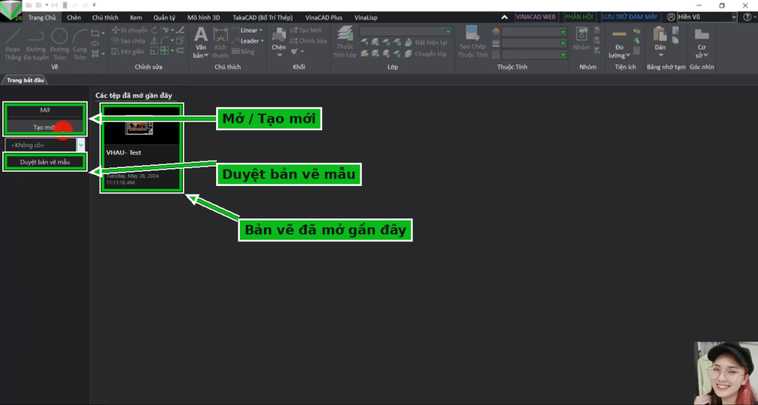The image size is (758, 405).
Task: Click Sao Chép Thuộc Tính match properties
Action: click(x=472, y=43)
